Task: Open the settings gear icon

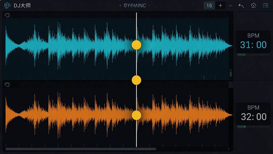Action: pos(254,6)
